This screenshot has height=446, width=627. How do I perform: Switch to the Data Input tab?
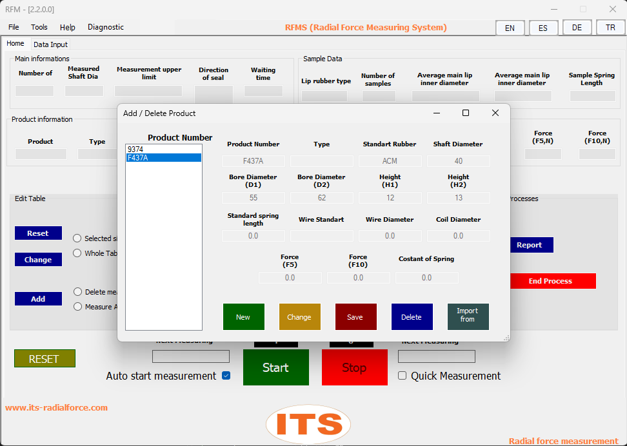point(50,44)
